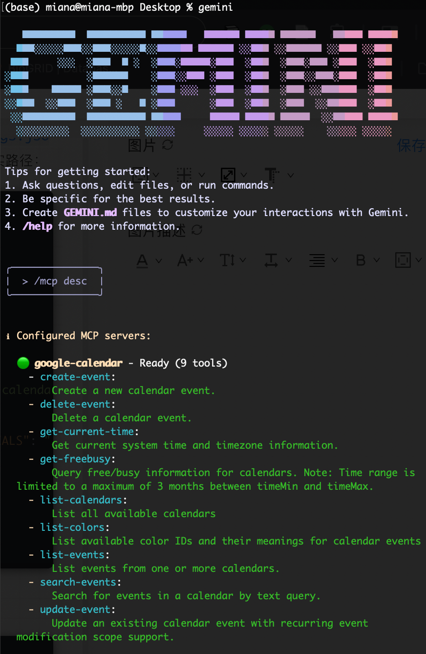426x654 pixels.
Task: Click the dotted grid border icon
Action: (184, 175)
